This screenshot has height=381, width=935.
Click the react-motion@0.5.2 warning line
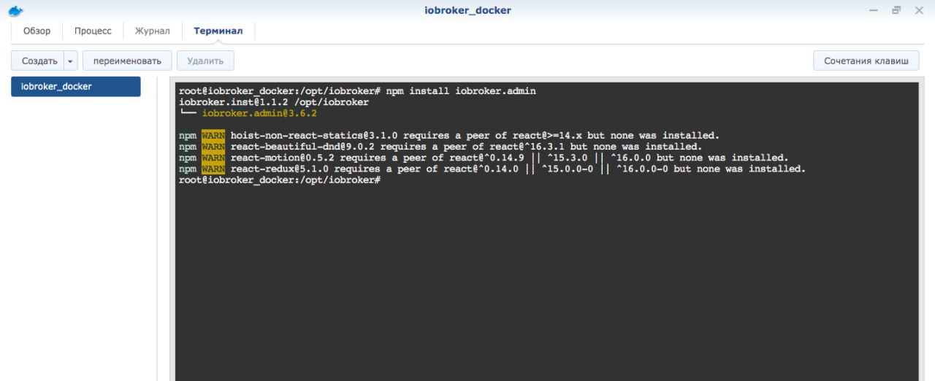point(484,158)
